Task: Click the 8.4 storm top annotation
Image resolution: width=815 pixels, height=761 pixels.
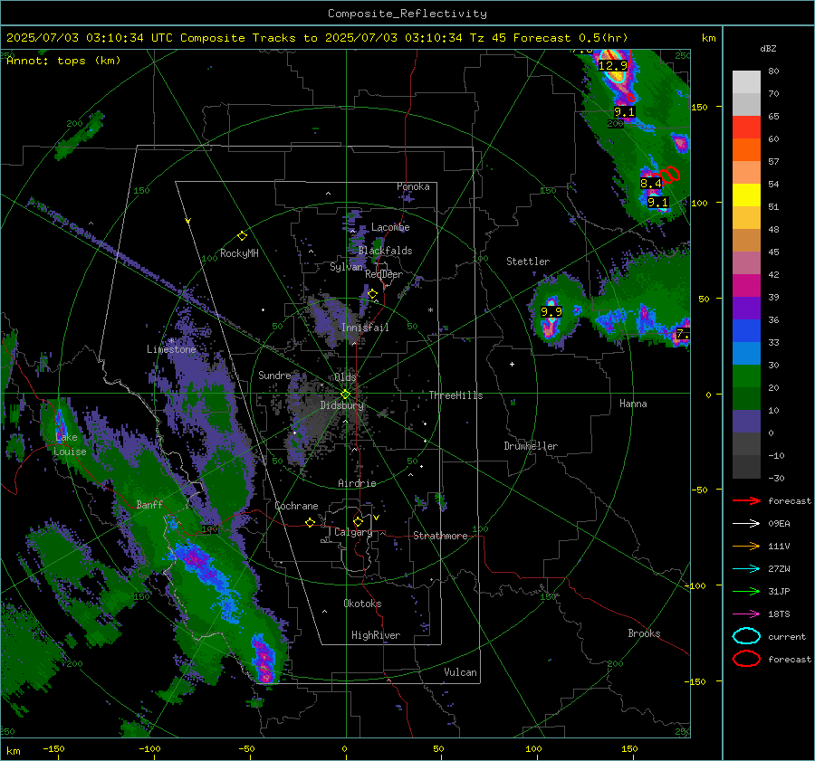Action: coord(651,183)
